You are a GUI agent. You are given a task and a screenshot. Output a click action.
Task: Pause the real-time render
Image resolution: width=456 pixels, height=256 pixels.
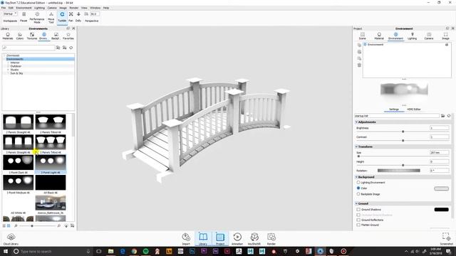click(24, 16)
